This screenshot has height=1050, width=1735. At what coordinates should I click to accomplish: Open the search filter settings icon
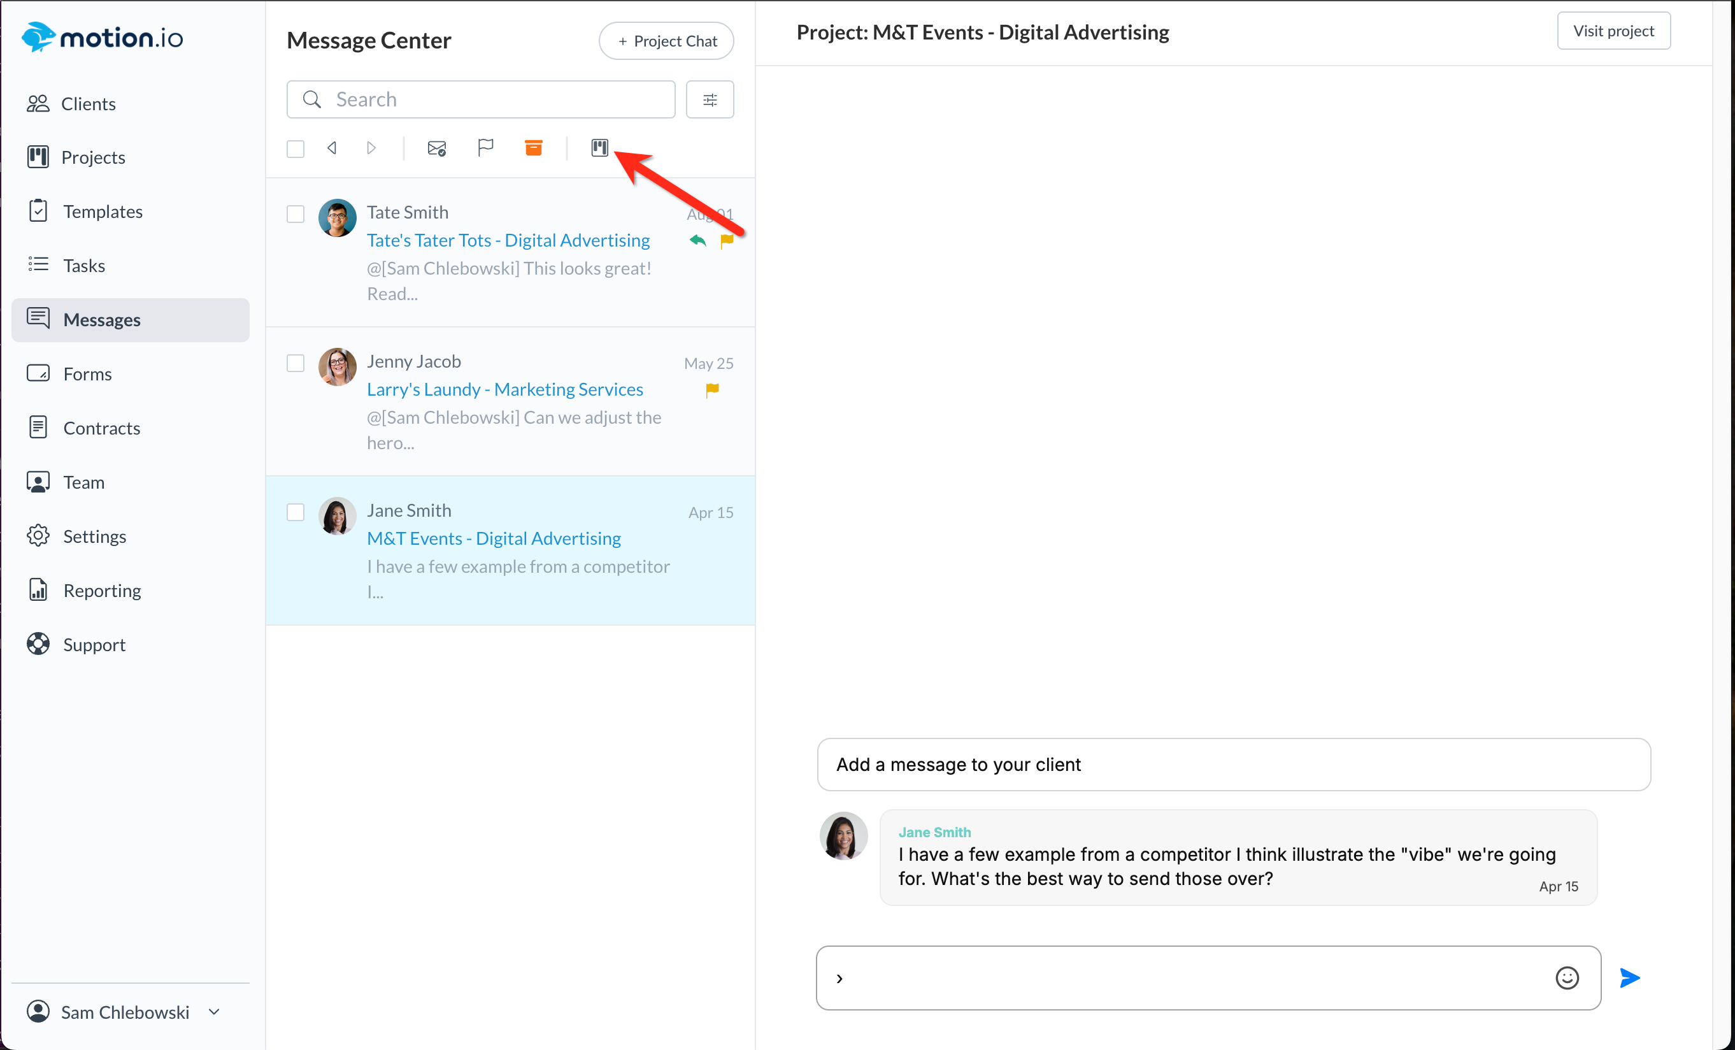pyautogui.click(x=710, y=100)
